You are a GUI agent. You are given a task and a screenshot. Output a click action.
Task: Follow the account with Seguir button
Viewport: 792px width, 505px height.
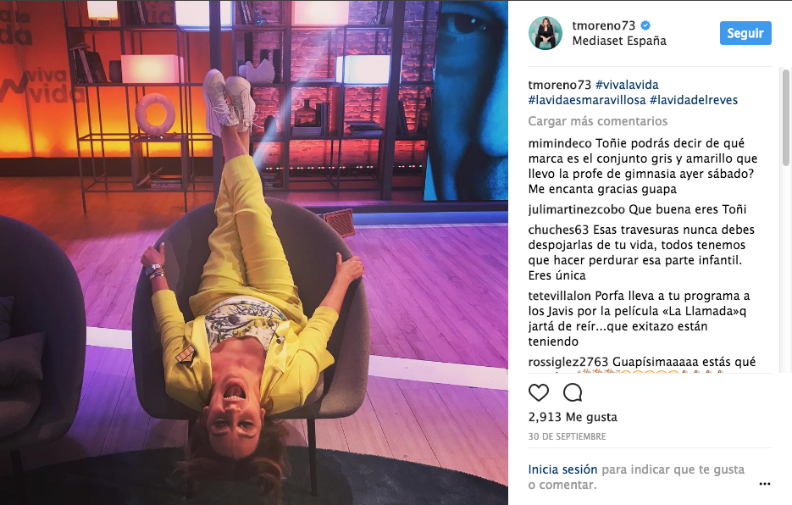point(745,33)
